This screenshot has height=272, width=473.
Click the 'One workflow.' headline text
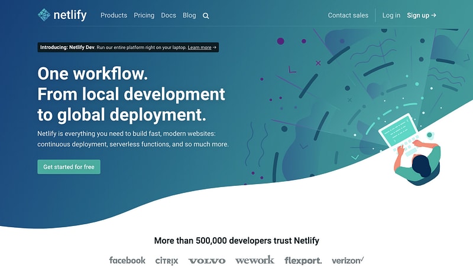pyautogui.click(x=93, y=74)
